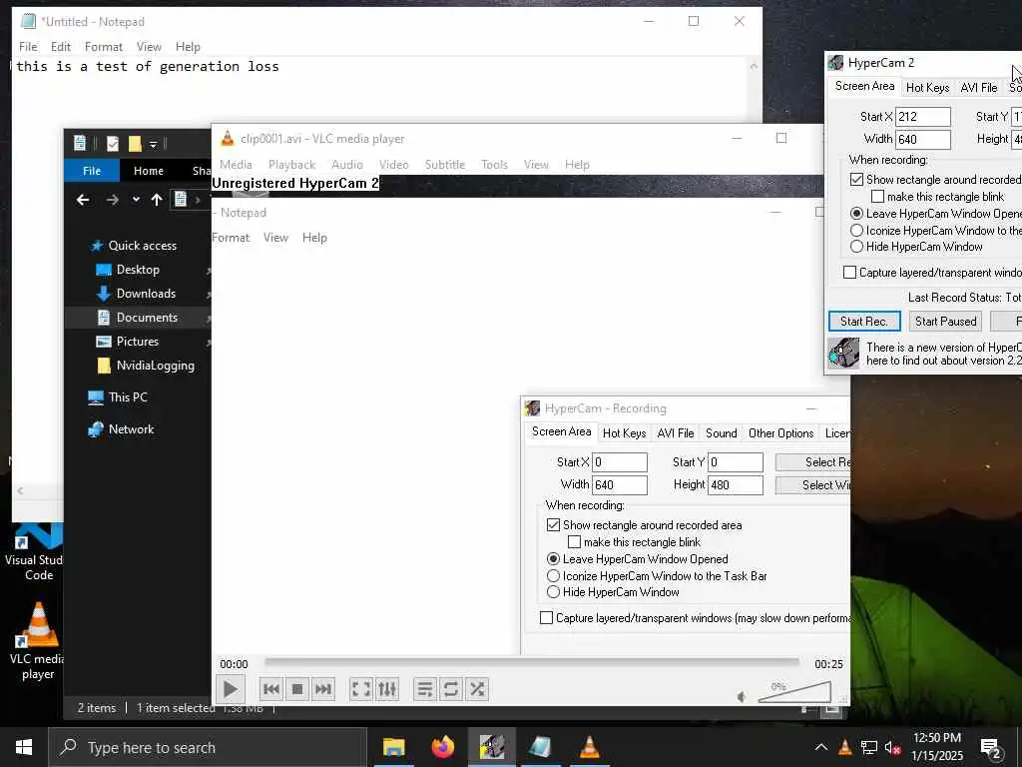Open Notepad Format menu at top
Image resolution: width=1022 pixels, height=767 pixels.
(x=104, y=47)
